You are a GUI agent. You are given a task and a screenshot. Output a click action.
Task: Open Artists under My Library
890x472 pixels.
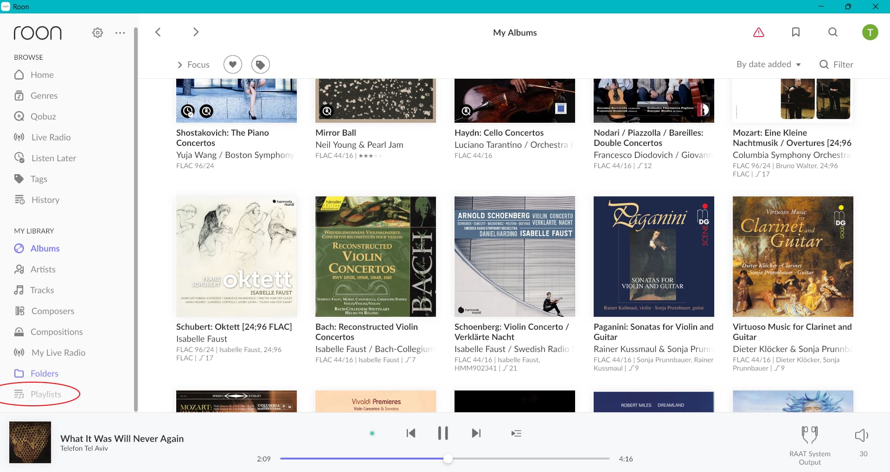(35, 269)
